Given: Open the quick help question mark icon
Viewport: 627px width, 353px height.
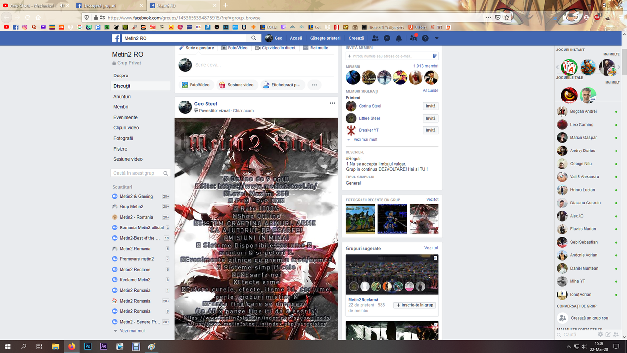Looking at the screenshot, I should click(x=425, y=38).
